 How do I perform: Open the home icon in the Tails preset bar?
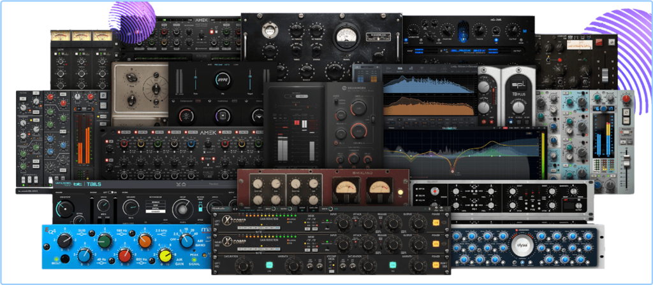point(184,184)
